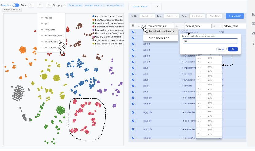
Task: Uncheck the 13-cis-p- carot row checkbox
Action: coord(133,121)
